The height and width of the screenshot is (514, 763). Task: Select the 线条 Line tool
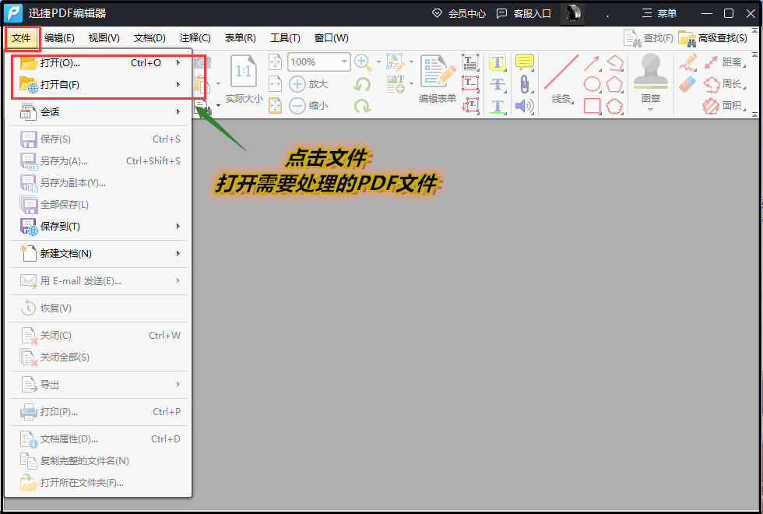(x=561, y=79)
